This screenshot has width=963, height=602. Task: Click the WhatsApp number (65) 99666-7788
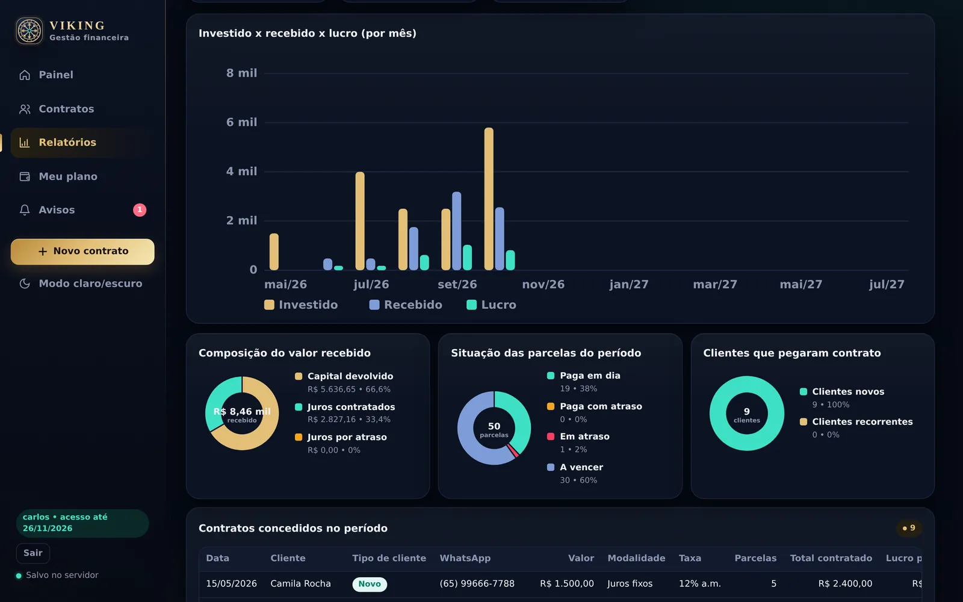click(477, 583)
